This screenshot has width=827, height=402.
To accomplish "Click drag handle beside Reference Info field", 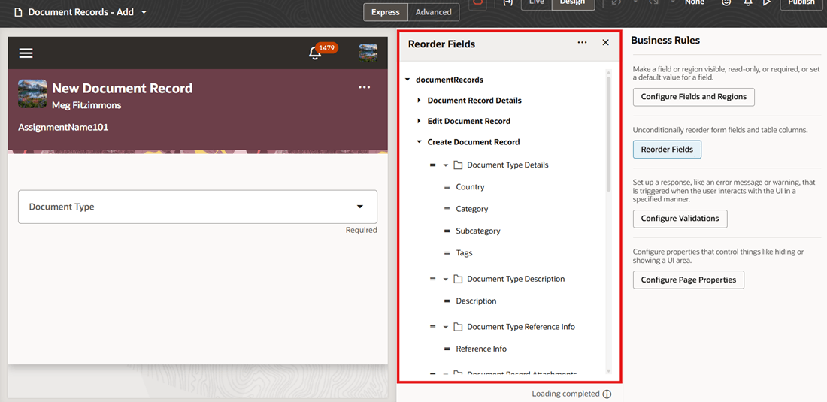I will point(447,349).
